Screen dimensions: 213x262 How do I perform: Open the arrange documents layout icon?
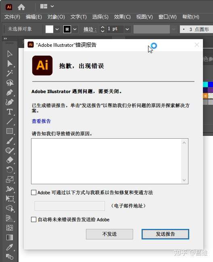tap(44, 6)
